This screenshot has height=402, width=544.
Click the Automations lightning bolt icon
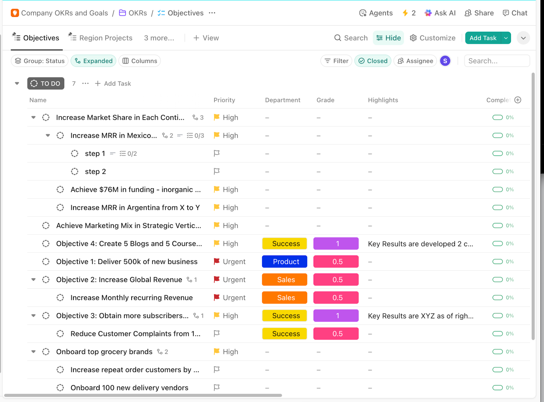[x=405, y=13]
